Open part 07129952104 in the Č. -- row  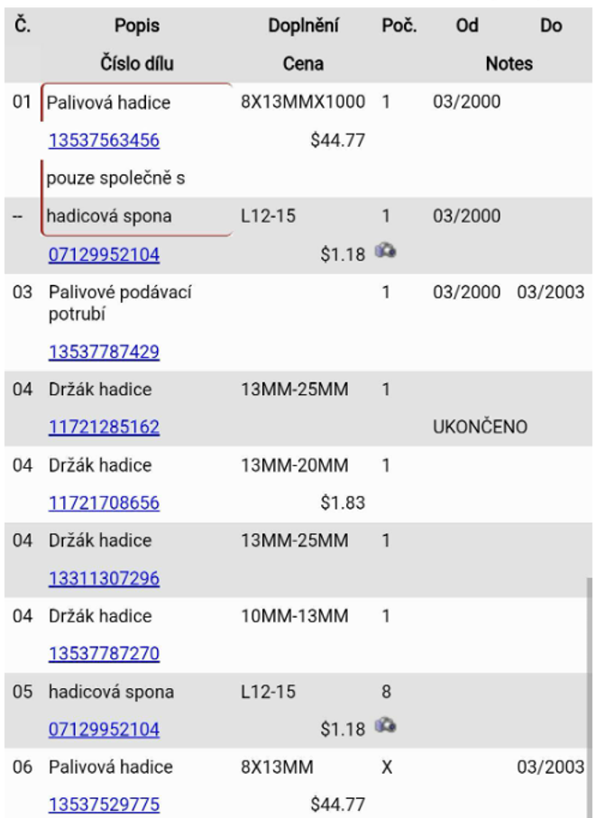click(104, 254)
